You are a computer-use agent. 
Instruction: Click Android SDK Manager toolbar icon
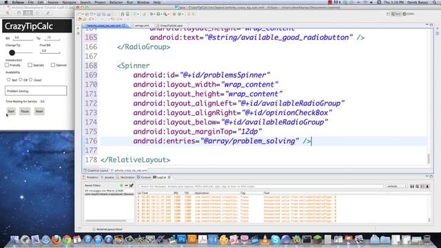coord(123,14)
